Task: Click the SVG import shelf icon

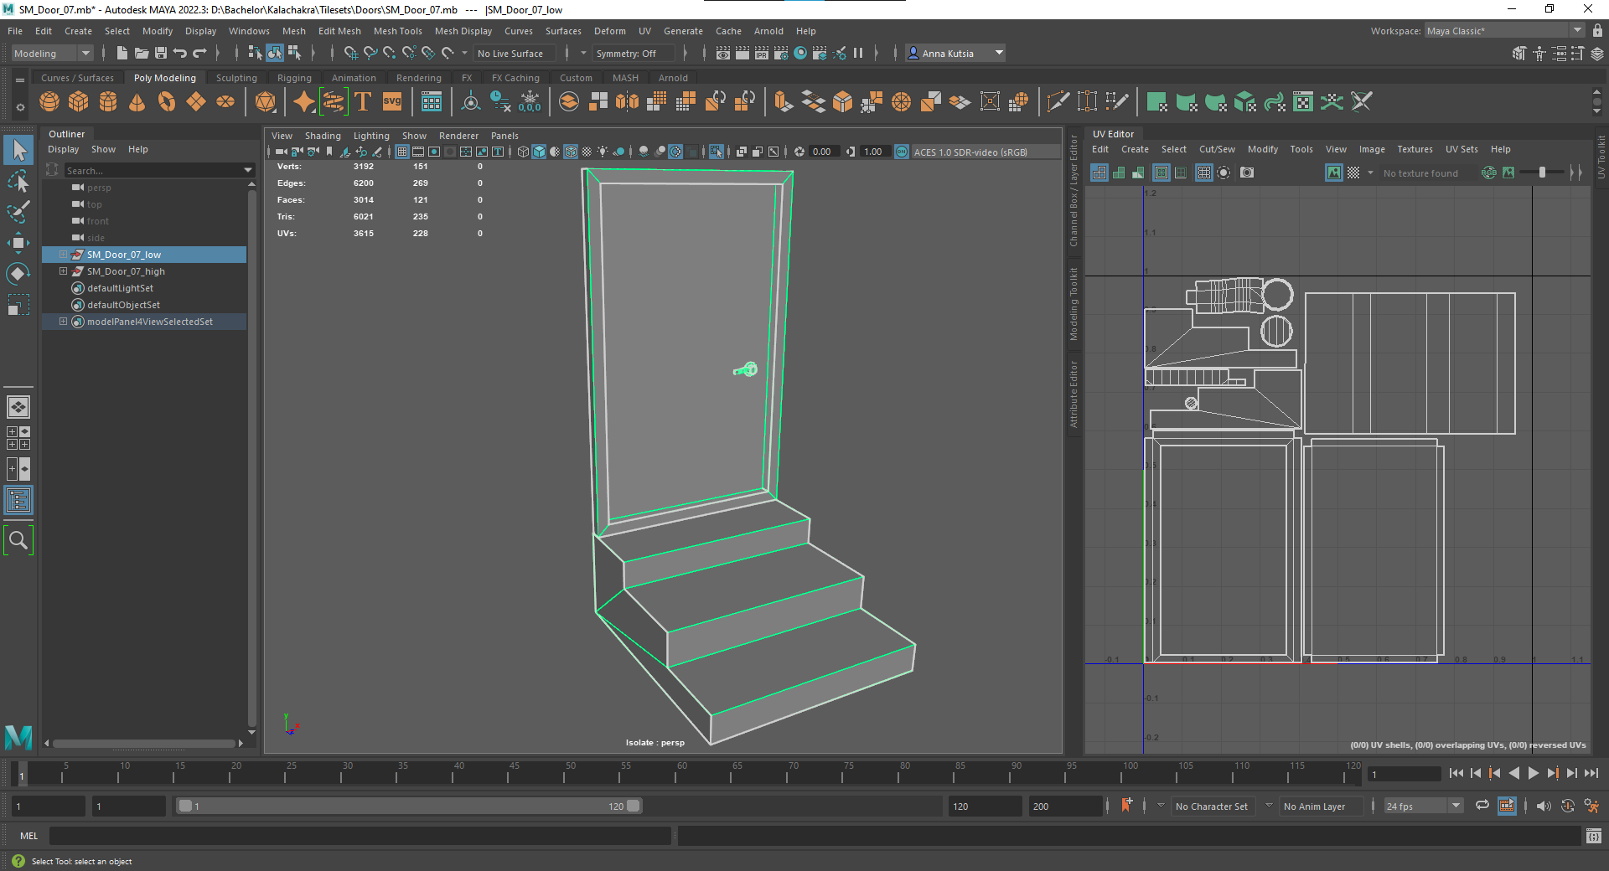Action: pyautogui.click(x=392, y=102)
